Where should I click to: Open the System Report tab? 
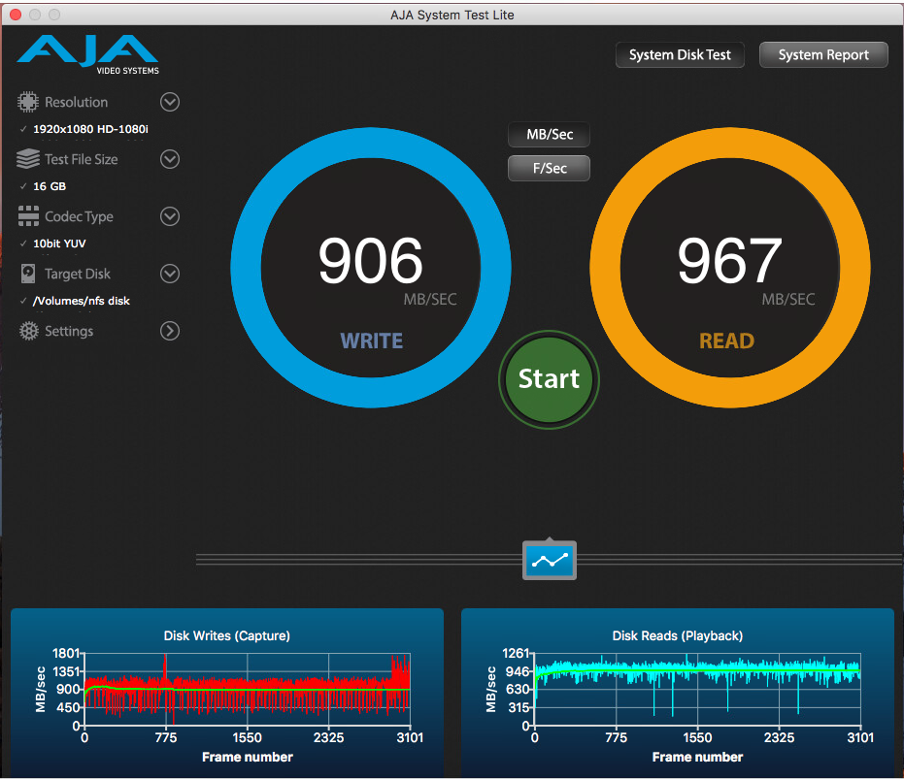tap(823, 55)
